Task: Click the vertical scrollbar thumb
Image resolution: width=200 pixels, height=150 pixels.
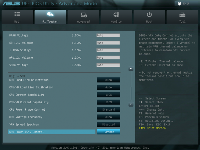Action: click(131, 93)
